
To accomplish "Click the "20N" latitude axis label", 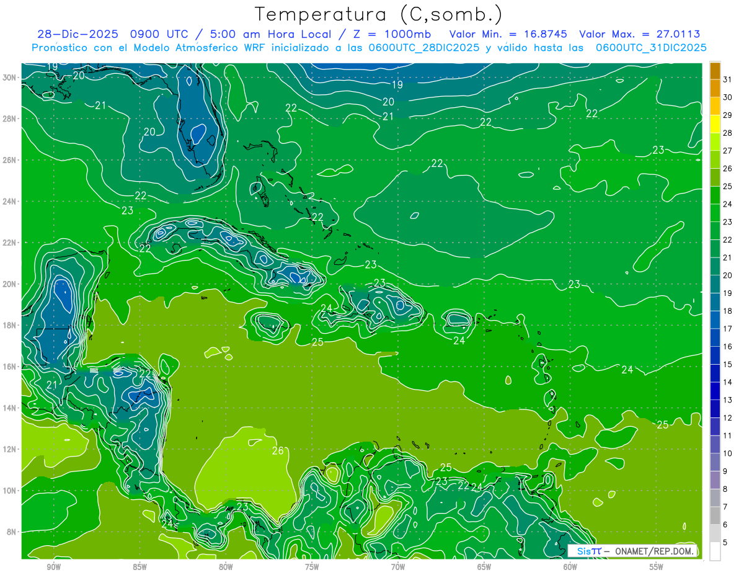I will click(x=10, y=284).
